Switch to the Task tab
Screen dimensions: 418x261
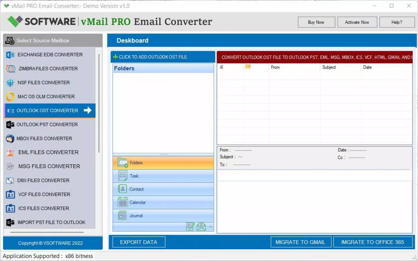[x=163, y=176]
